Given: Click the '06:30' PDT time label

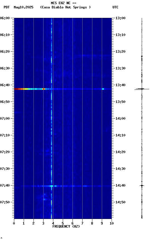Looking at the screenshot, I should coord(5,68).
